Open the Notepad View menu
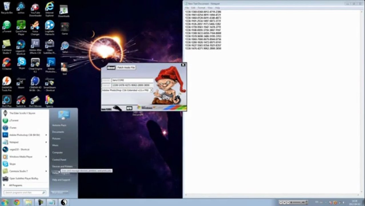 point(210,8)
